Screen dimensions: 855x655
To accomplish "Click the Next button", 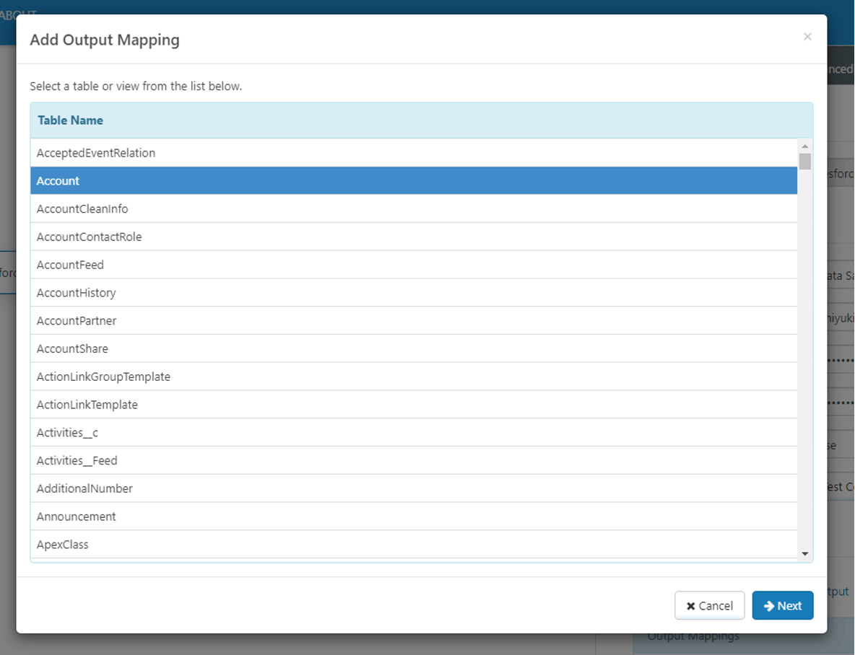I will pos(782,606).
